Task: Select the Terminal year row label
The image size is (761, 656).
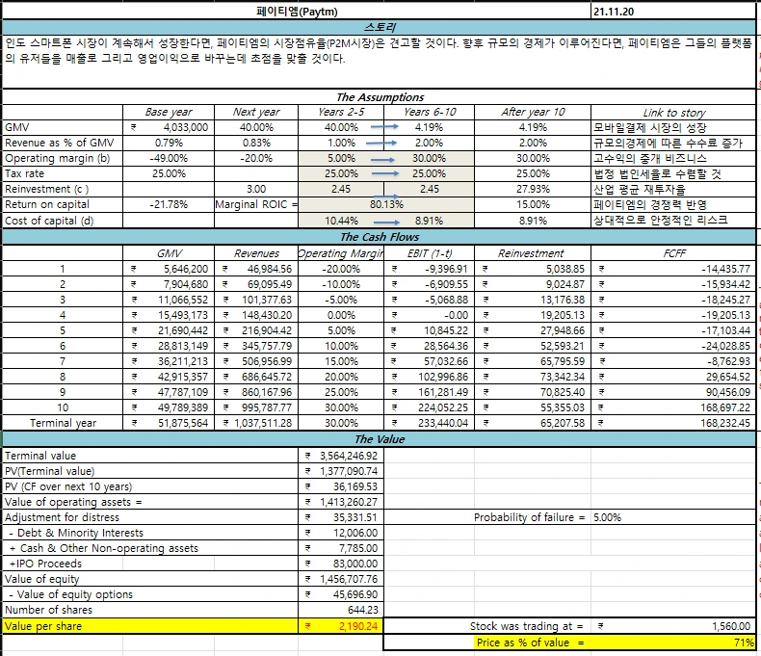Action: pos(63,423)
